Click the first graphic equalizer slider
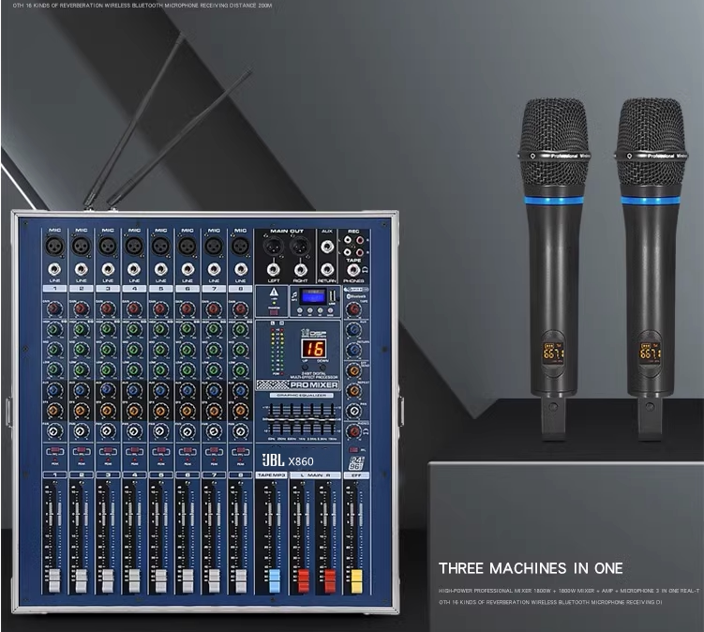This screenshot has width=704, height=632. point(272,419)
